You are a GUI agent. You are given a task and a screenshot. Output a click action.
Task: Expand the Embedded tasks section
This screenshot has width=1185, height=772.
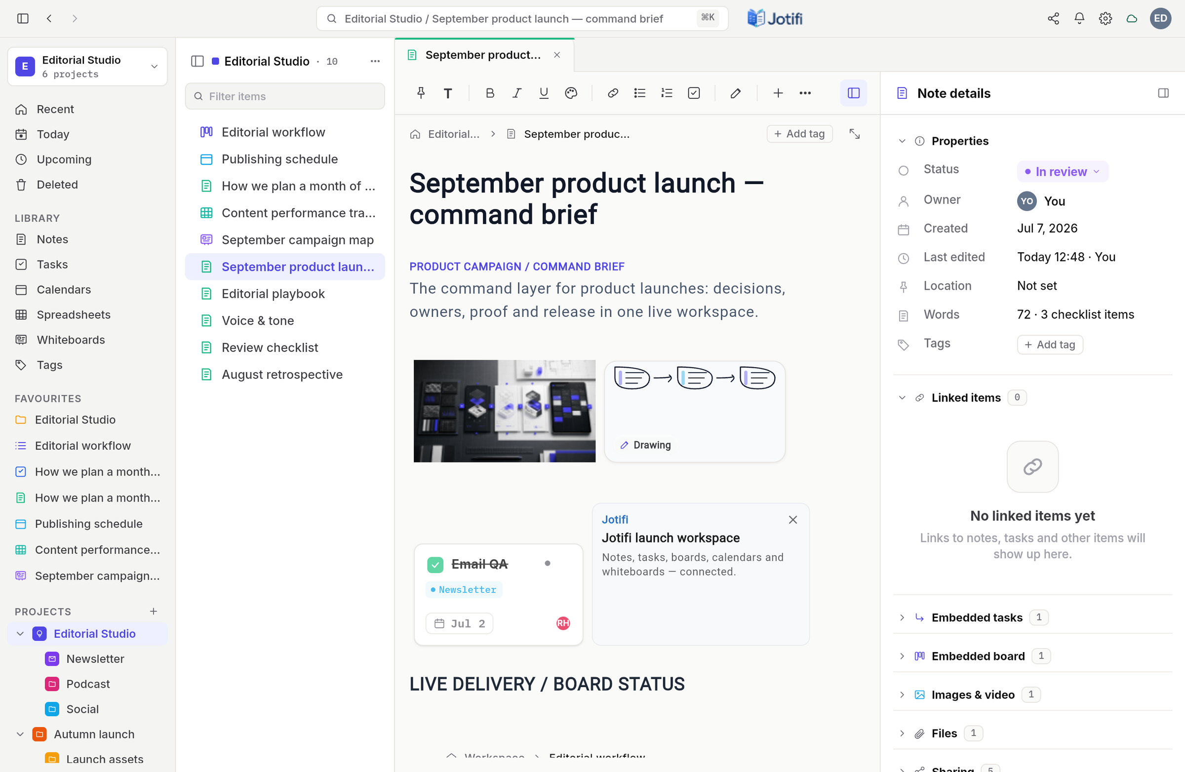(x=902, y=617)
